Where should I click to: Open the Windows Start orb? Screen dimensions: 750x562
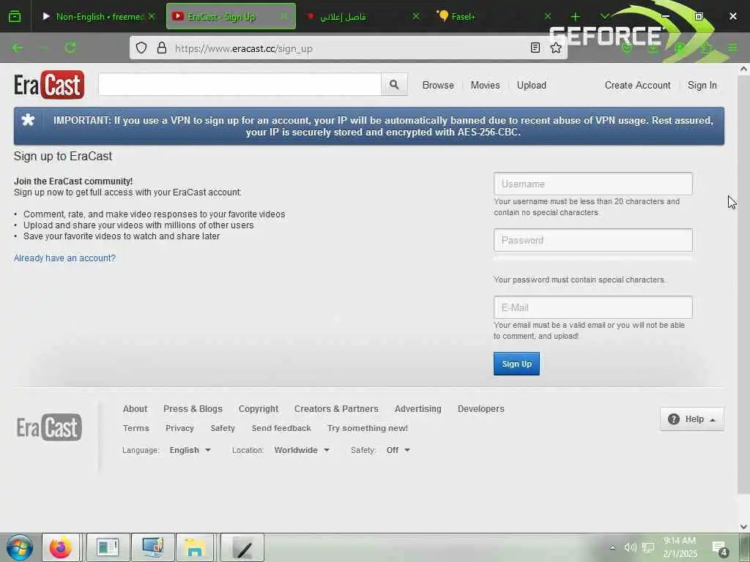(20, 547)
